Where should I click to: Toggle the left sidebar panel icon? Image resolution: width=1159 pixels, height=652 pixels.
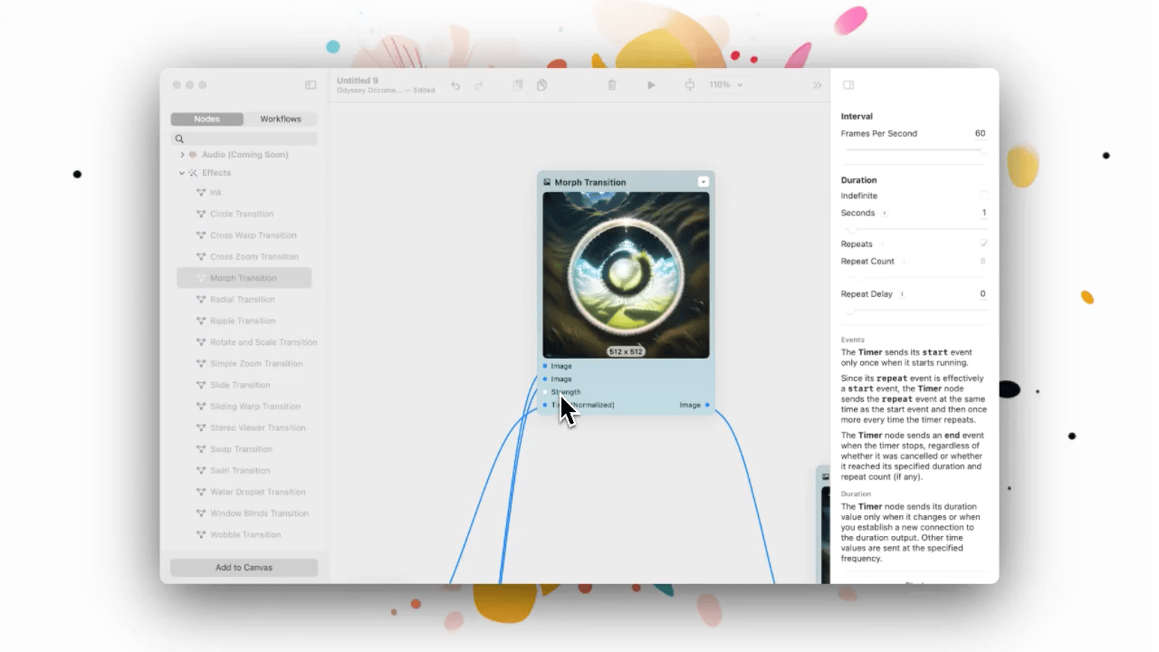tap(311, 85)
